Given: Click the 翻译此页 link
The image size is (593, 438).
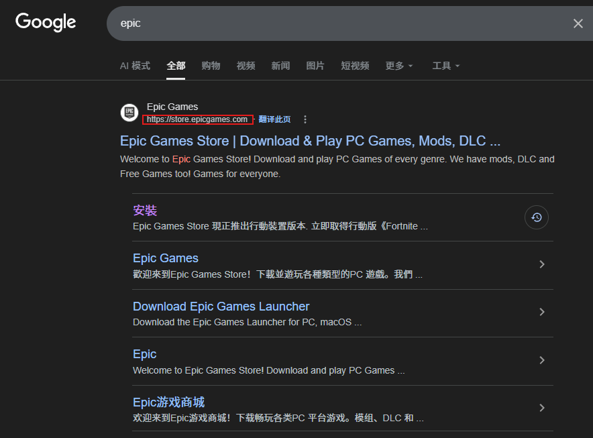Looking at the screenshot, I should click(274, 119).
